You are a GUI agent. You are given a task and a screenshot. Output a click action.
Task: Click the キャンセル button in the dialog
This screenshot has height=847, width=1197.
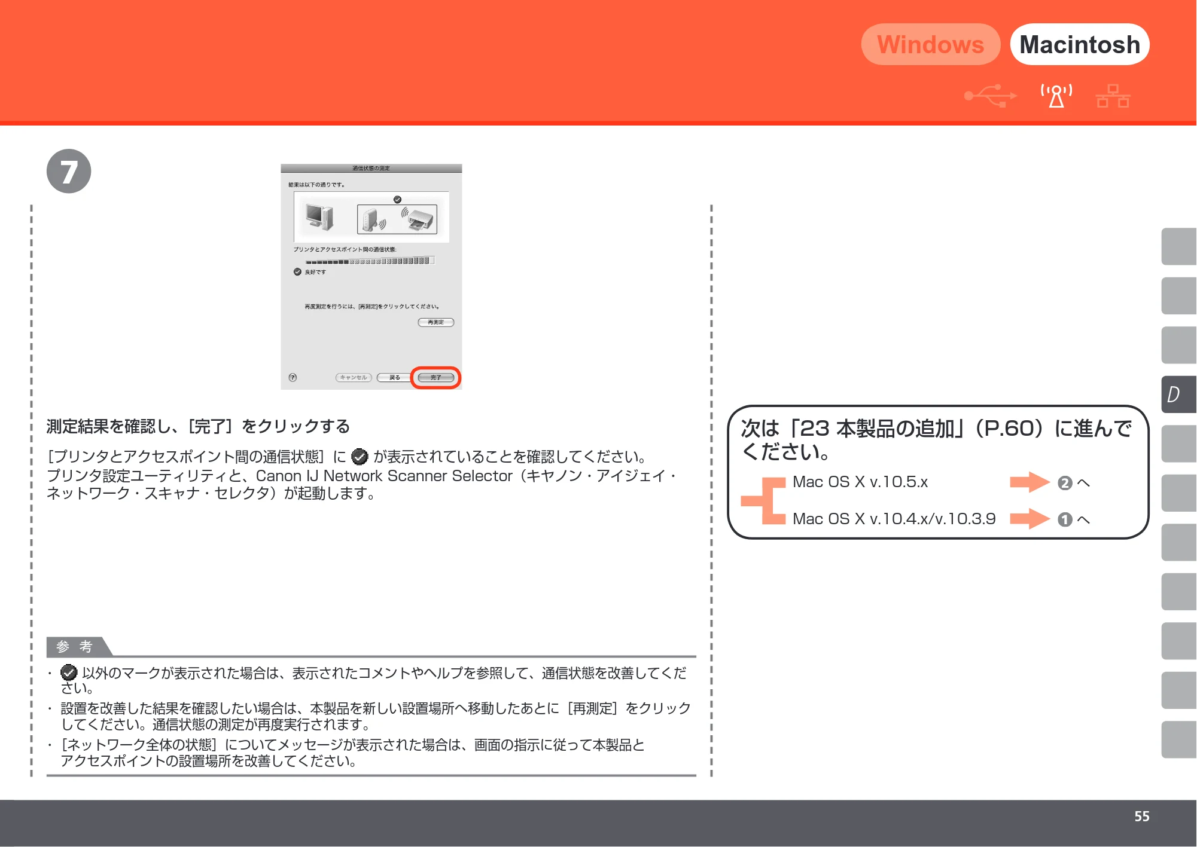[x=354, y=378]
